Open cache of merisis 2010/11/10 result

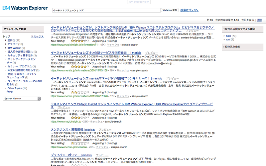pos(123,70)
